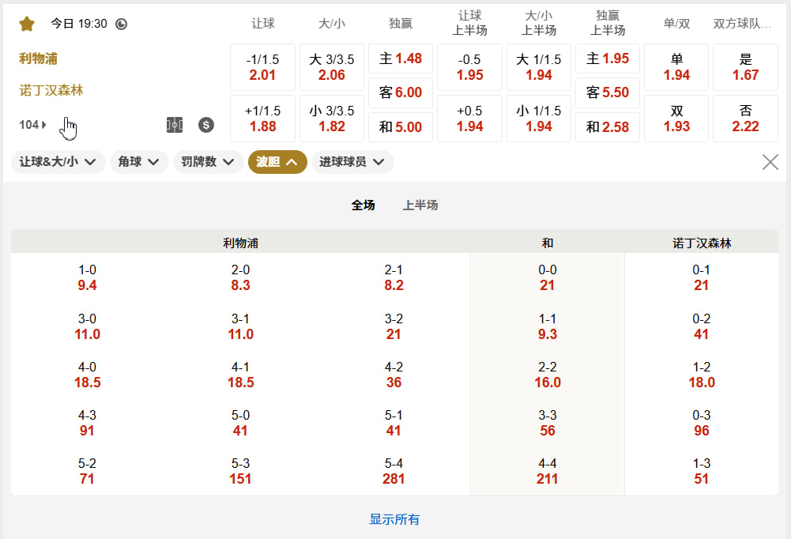Expand the 进球球员 dropdown
Image resolution: width=791 pixels, height=539 pixels.
click(352, 162)
